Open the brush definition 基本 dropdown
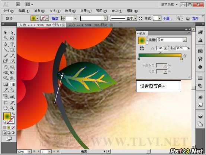The width and height of the screenshot is (206, 155). [135, 19]
